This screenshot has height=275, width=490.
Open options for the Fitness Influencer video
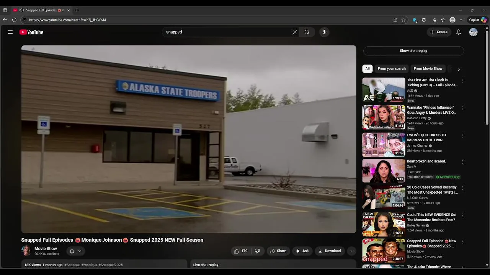(463, 108)
